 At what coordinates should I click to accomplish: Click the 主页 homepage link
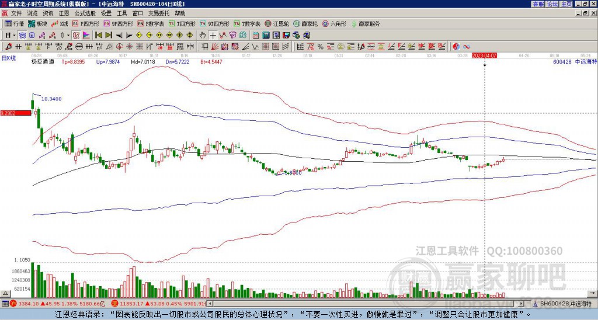click(566, 4)
